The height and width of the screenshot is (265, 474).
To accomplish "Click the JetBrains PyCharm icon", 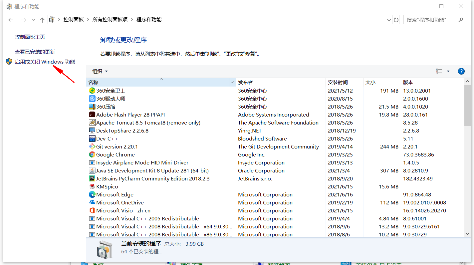I will coord(92,178).
